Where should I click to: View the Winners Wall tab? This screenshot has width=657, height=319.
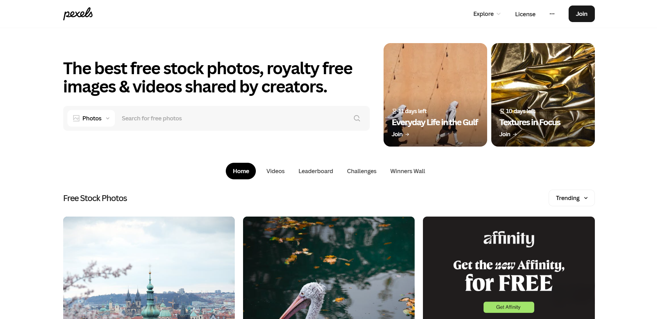tap(408, 171)
